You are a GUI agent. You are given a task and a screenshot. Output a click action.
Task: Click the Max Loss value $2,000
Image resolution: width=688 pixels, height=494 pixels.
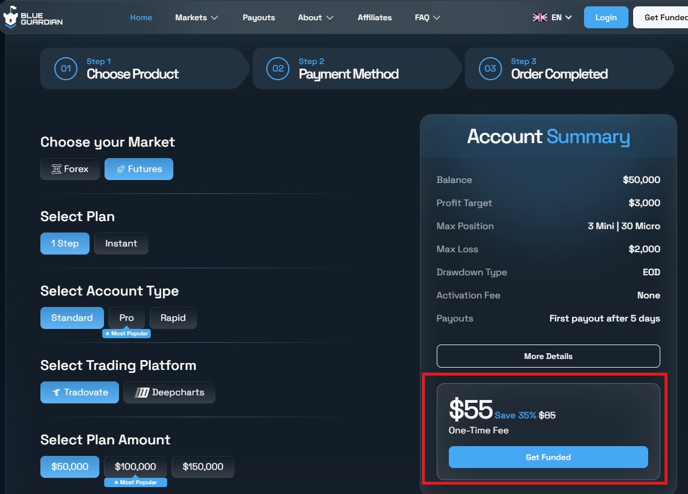point(644,249)
